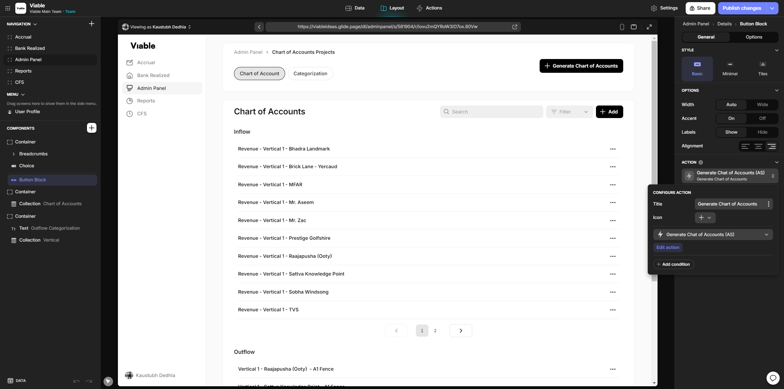
Task: Collapse NAVIGATION section
Action: tap(35, 24)
